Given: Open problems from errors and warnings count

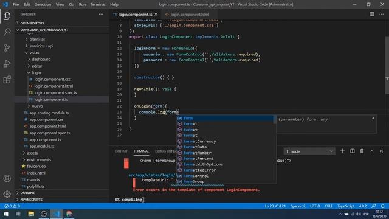Looking at the screenshot, I should [12, 206].
